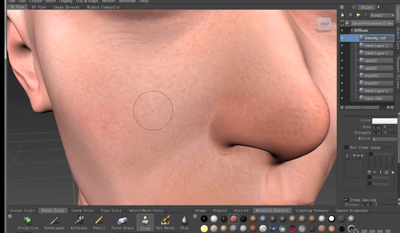The image size is (400, 233).
Task: Collapse the Diffuse channel group
Action: 352,30
